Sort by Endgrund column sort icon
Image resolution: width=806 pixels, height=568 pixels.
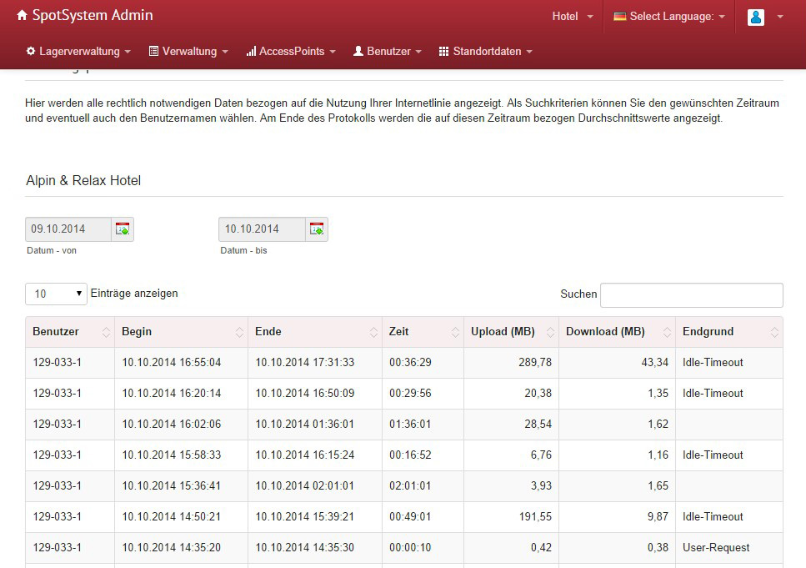click(x=773, y=332)
